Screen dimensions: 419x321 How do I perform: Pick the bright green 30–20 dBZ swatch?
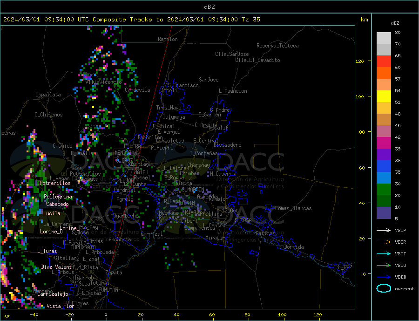pos(384,190)
